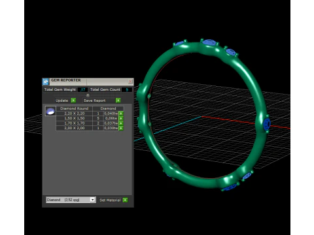Click the 'Diamond Round' column header
The height and width of the screenshot is (235, 314).
tap(75, 108)
